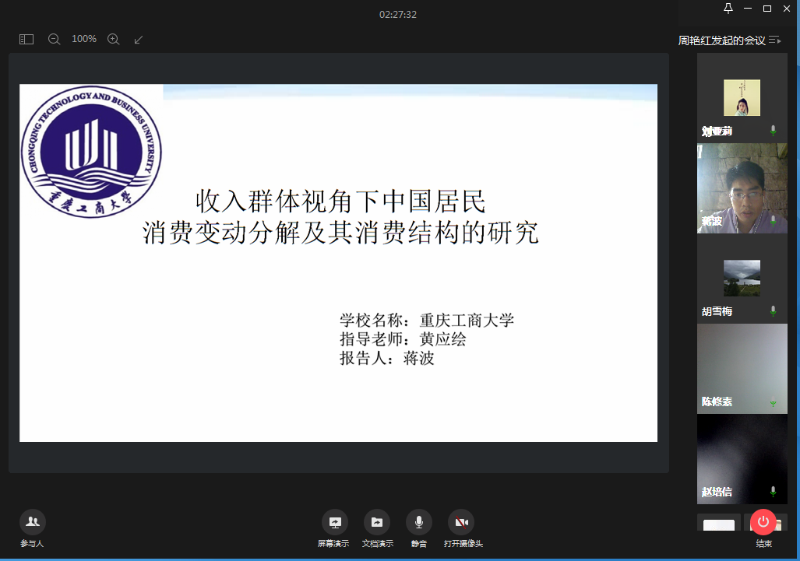
Task: Select 赵培信 participant video tile
Action: tap(742, 458)
